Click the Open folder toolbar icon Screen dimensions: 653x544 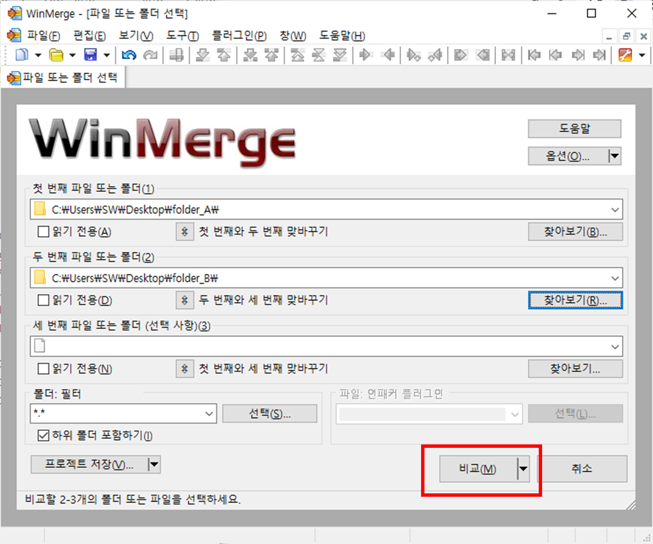[56, 55]
